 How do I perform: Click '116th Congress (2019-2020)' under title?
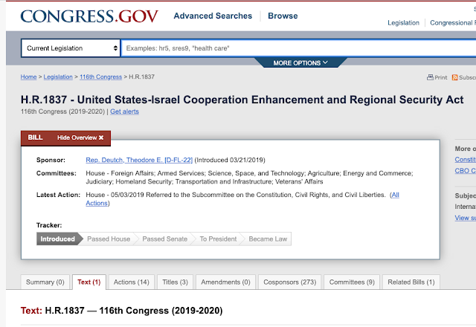(x=62, y=111)
